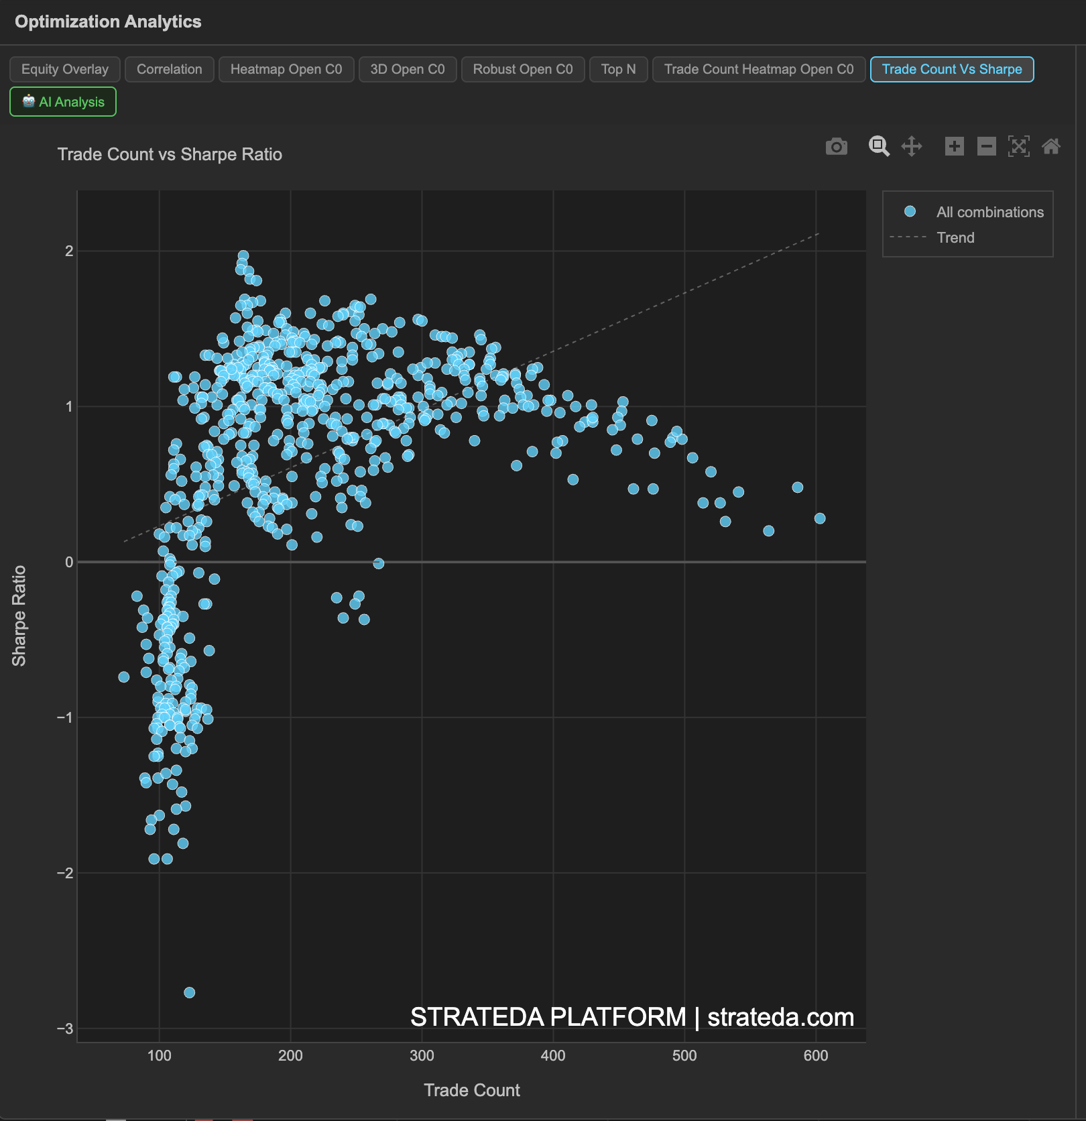Select a blue data point marker near Sharpe 2

pyautogui.click(x=243, y=255)
